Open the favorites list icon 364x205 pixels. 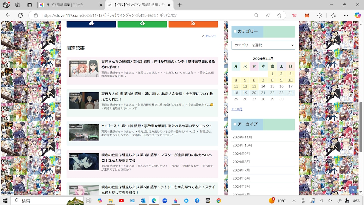coord(333,15)
